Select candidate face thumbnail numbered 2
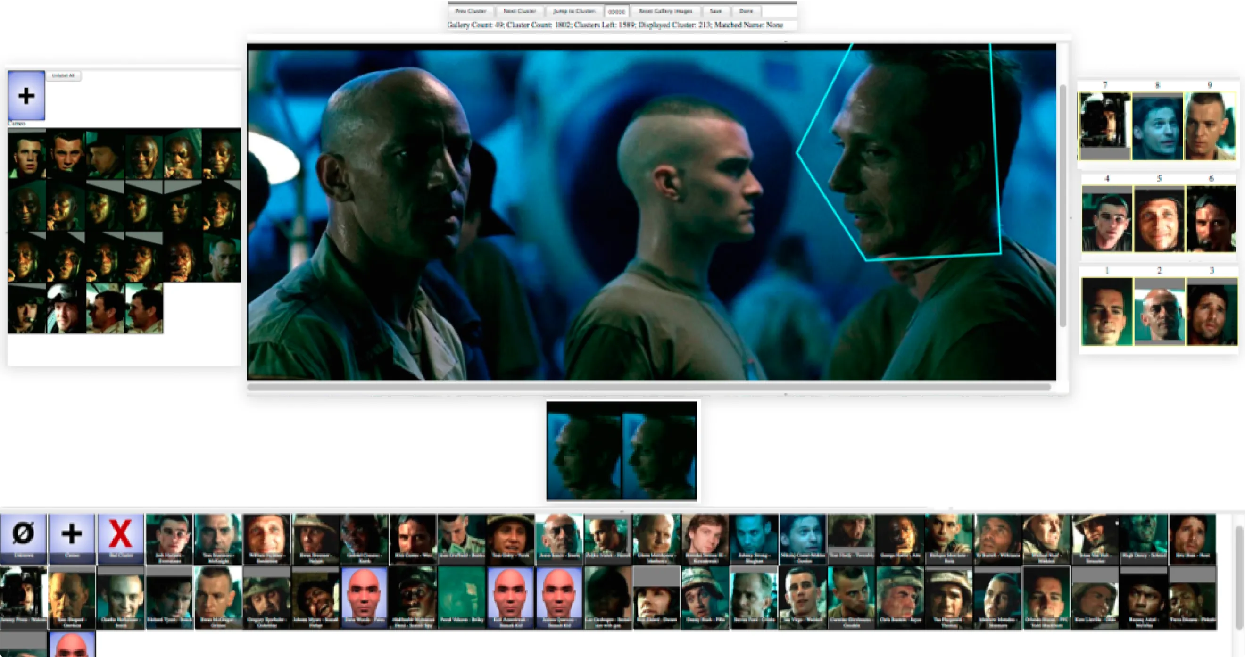 [1159, 311]
